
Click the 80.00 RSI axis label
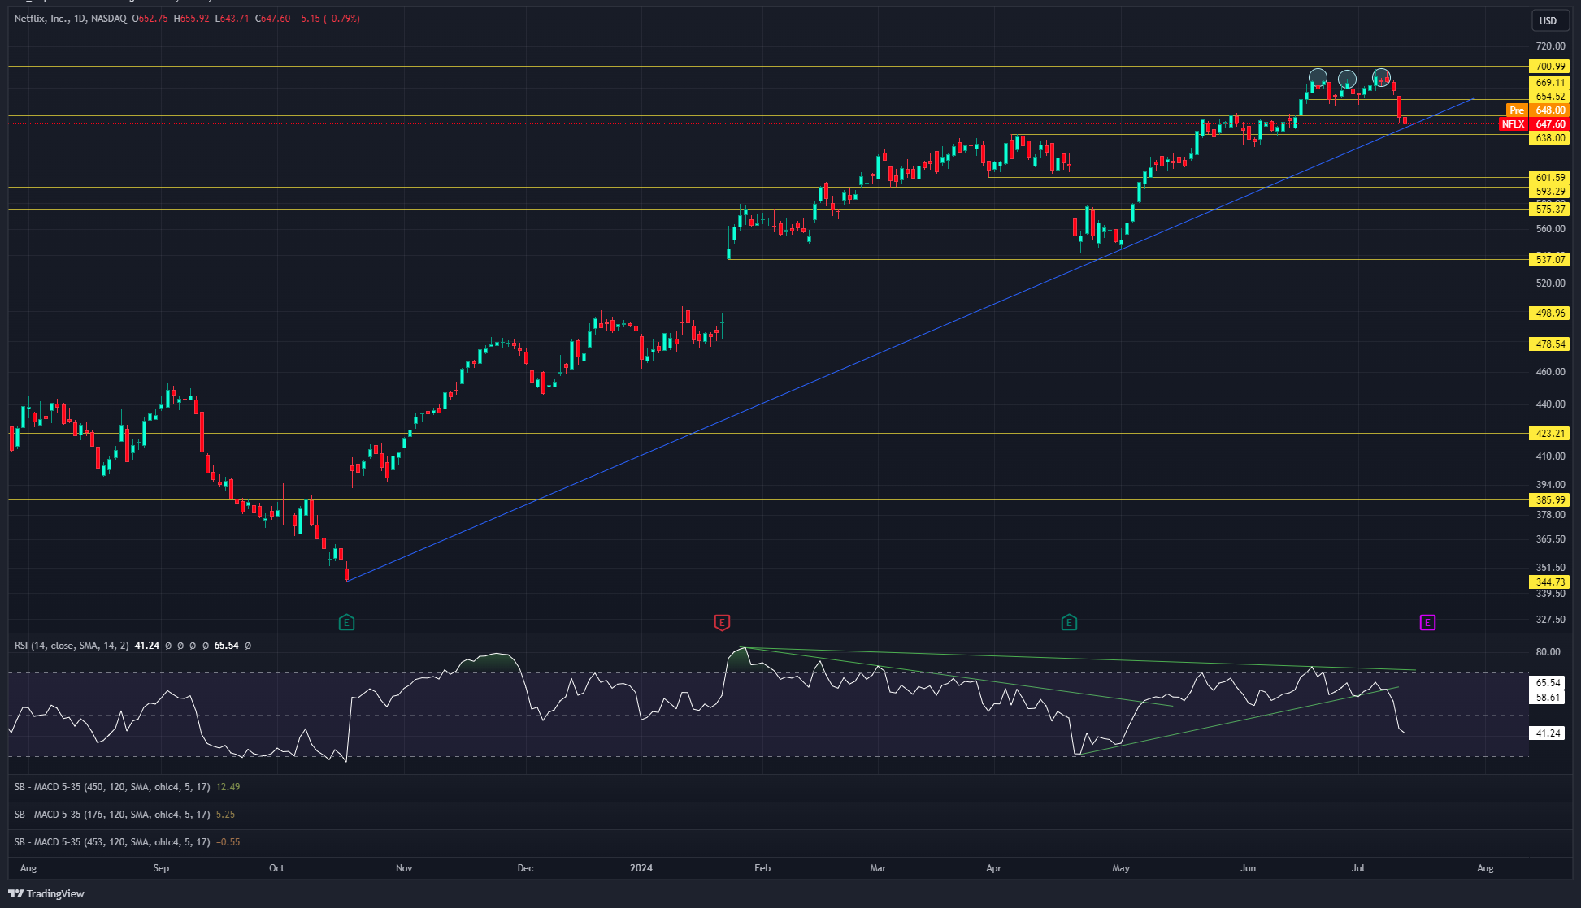pyautogui.click(x=1548, y=652)
